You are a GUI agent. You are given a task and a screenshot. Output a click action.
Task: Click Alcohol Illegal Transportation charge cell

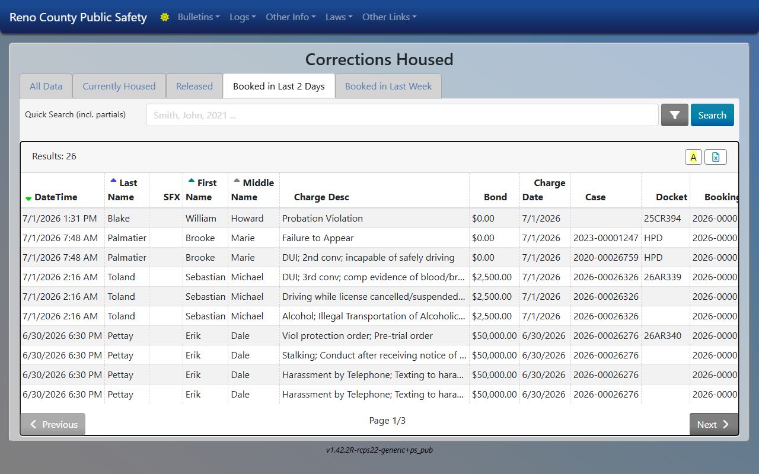(374, 316)
